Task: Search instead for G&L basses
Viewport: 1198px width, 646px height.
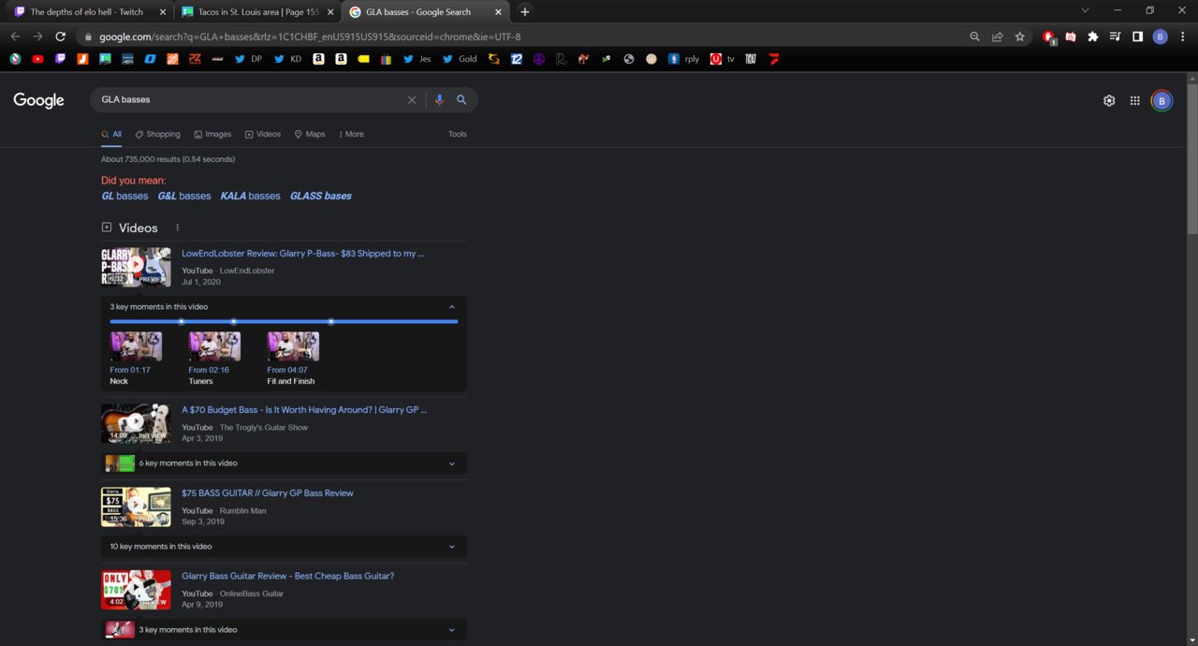Action: 184,196
